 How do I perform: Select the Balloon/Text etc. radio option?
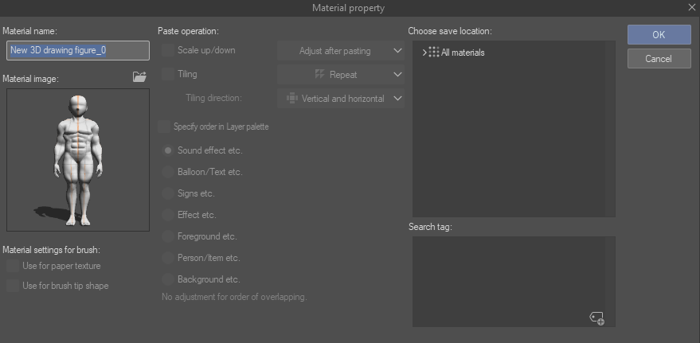pos(168,171)
